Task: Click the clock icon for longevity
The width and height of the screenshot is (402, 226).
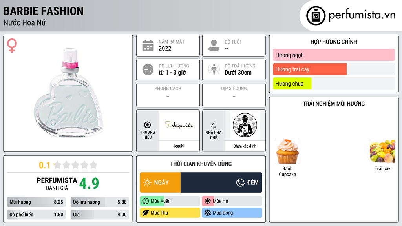Action: click(x=148, y=69)
